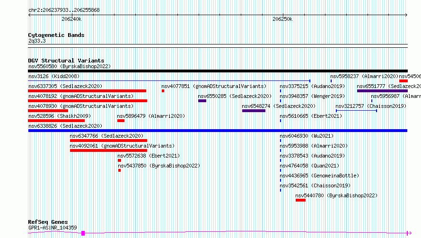This screenshot has height=238, width=421.
Task: Click the red bar under nsv6347766
Action: pyautogui.click(x=108, y=141)
